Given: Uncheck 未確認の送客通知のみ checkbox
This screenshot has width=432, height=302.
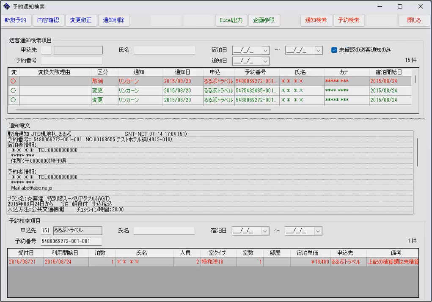Looking at the screenshot, I should pyautogui.click(x=334, y=50).
